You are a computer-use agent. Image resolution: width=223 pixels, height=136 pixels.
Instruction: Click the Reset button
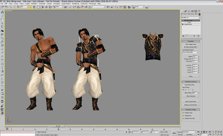click(191, 76)
